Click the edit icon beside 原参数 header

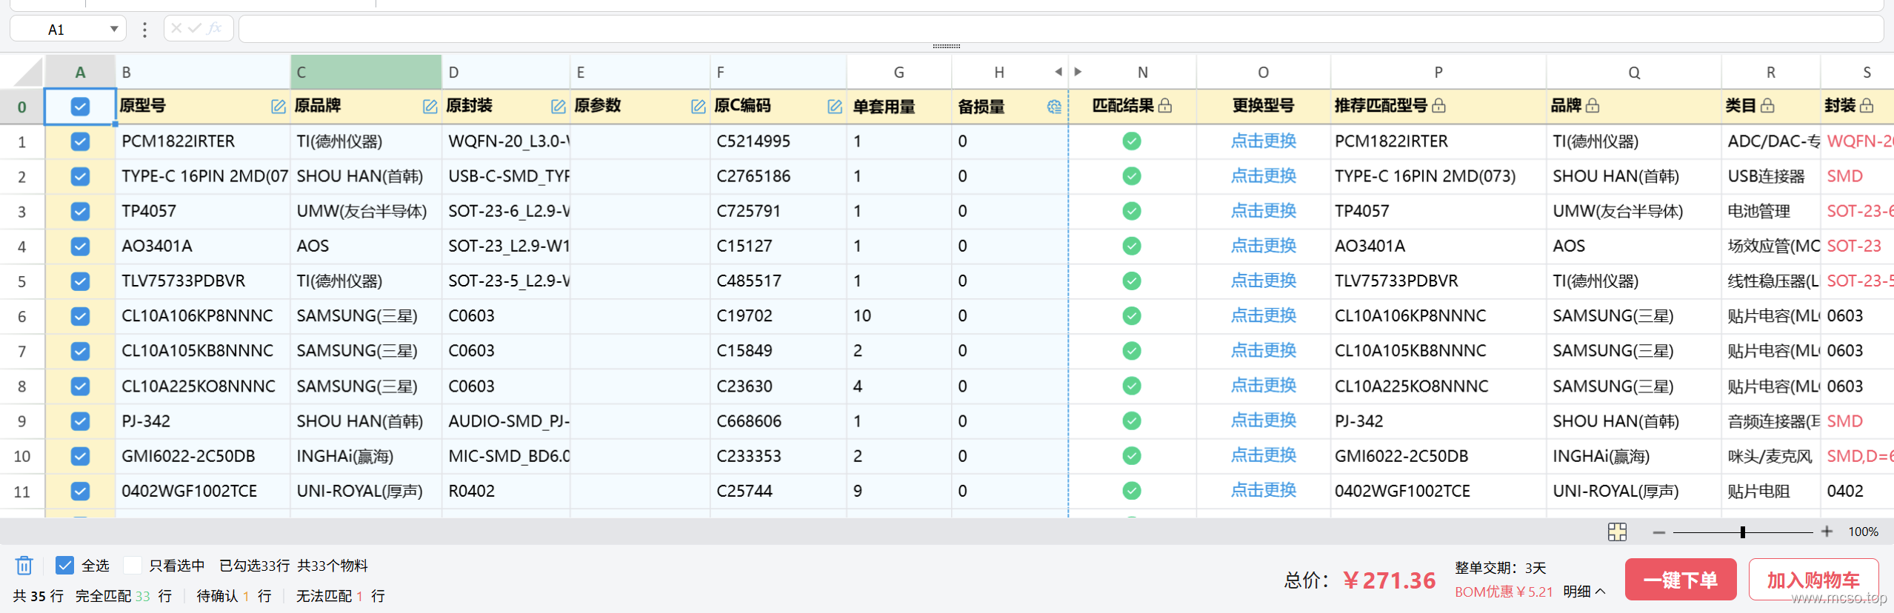coord(698,107)
